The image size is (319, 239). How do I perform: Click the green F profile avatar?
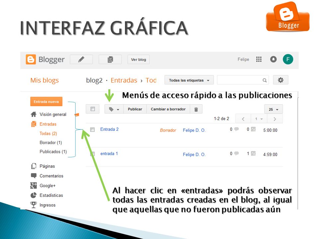288,59
